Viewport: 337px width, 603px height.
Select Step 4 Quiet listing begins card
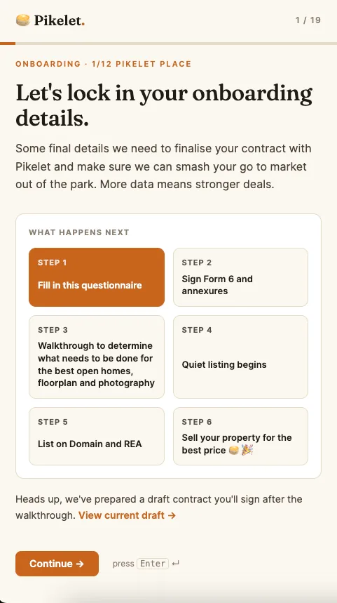coord(240,357)
